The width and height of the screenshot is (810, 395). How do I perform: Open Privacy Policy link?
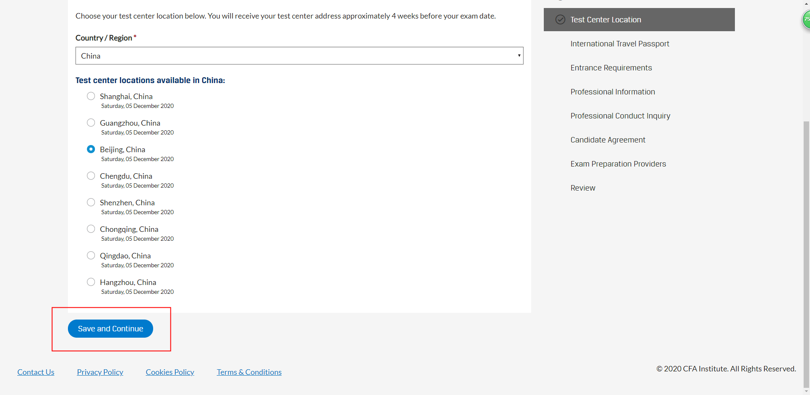tap(100, 372)
